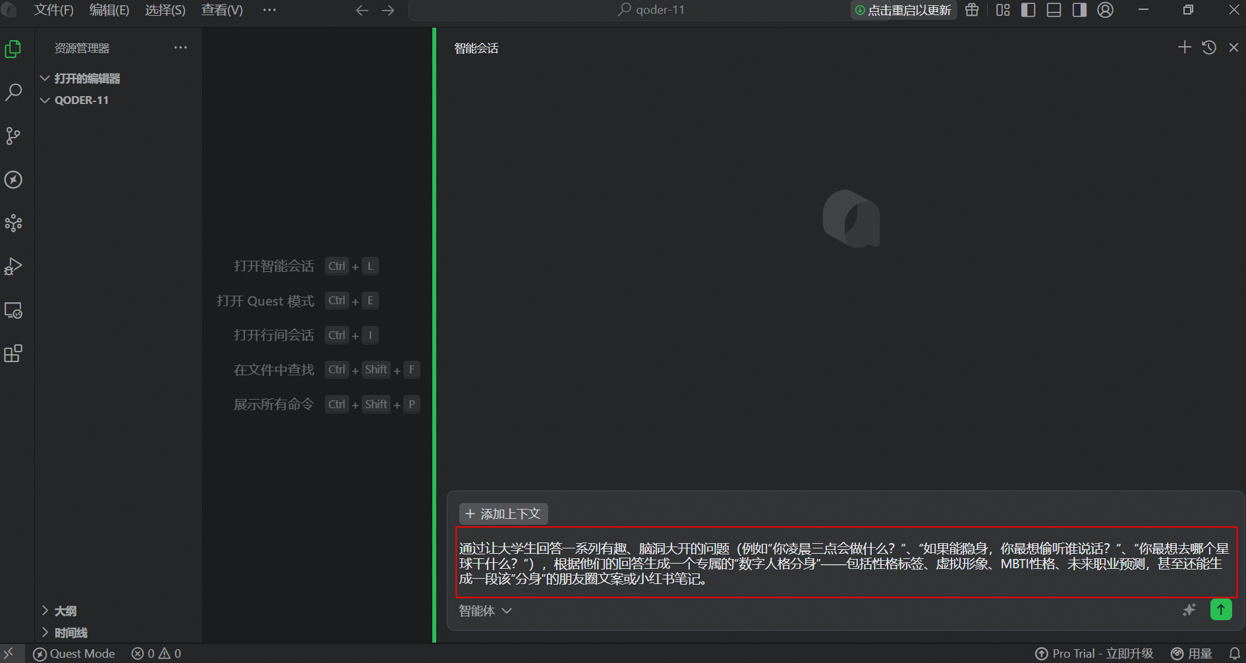This screenshot has height=663, width=1246.
Task: Switch to Quest Mode in status bar
Action: click(x=74, y=654)
